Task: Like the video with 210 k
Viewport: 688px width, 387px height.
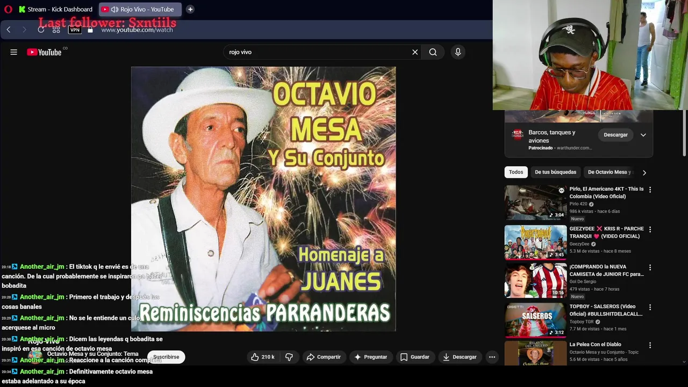Action: [263, 357]
